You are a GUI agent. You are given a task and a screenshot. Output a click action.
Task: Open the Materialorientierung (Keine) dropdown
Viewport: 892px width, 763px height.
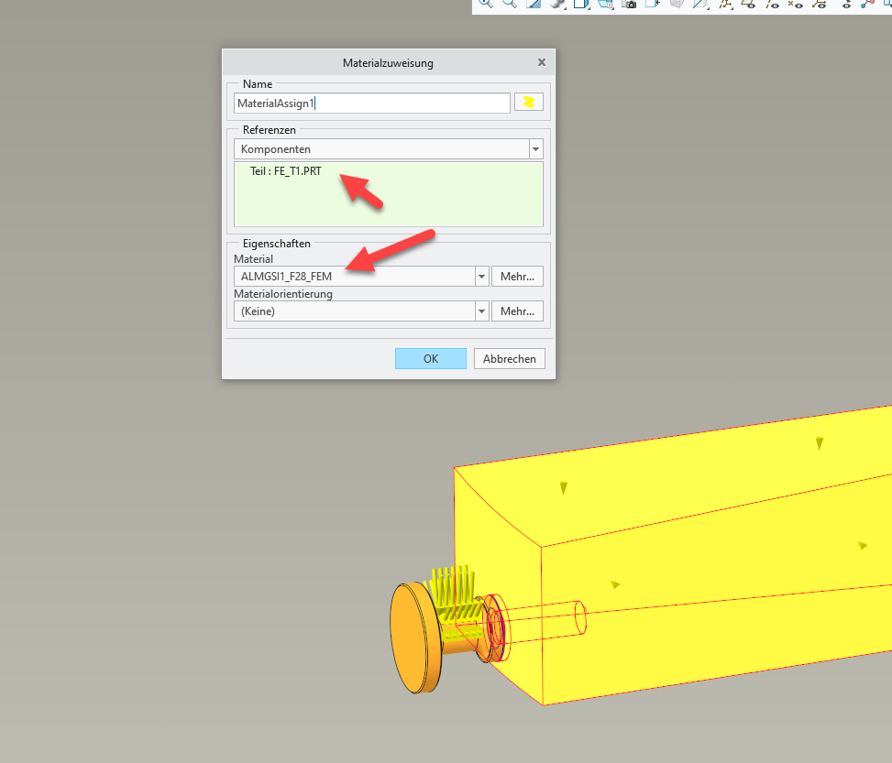coord(480,311)
